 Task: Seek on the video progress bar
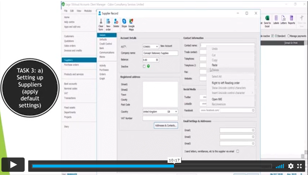[152, 166]
